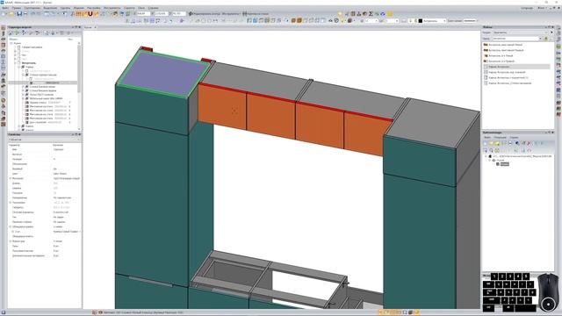The height and width of the screenshot is (316, 562).
Task: Open the line type selector in the toolbar
Action: tap(470, 21)
